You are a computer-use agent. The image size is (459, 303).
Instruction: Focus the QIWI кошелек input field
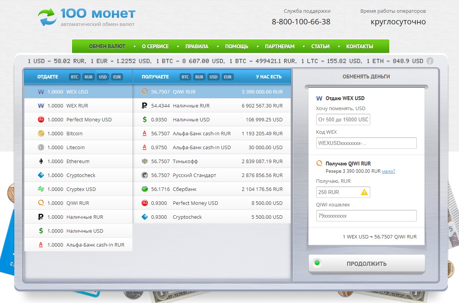click(366, 216)
